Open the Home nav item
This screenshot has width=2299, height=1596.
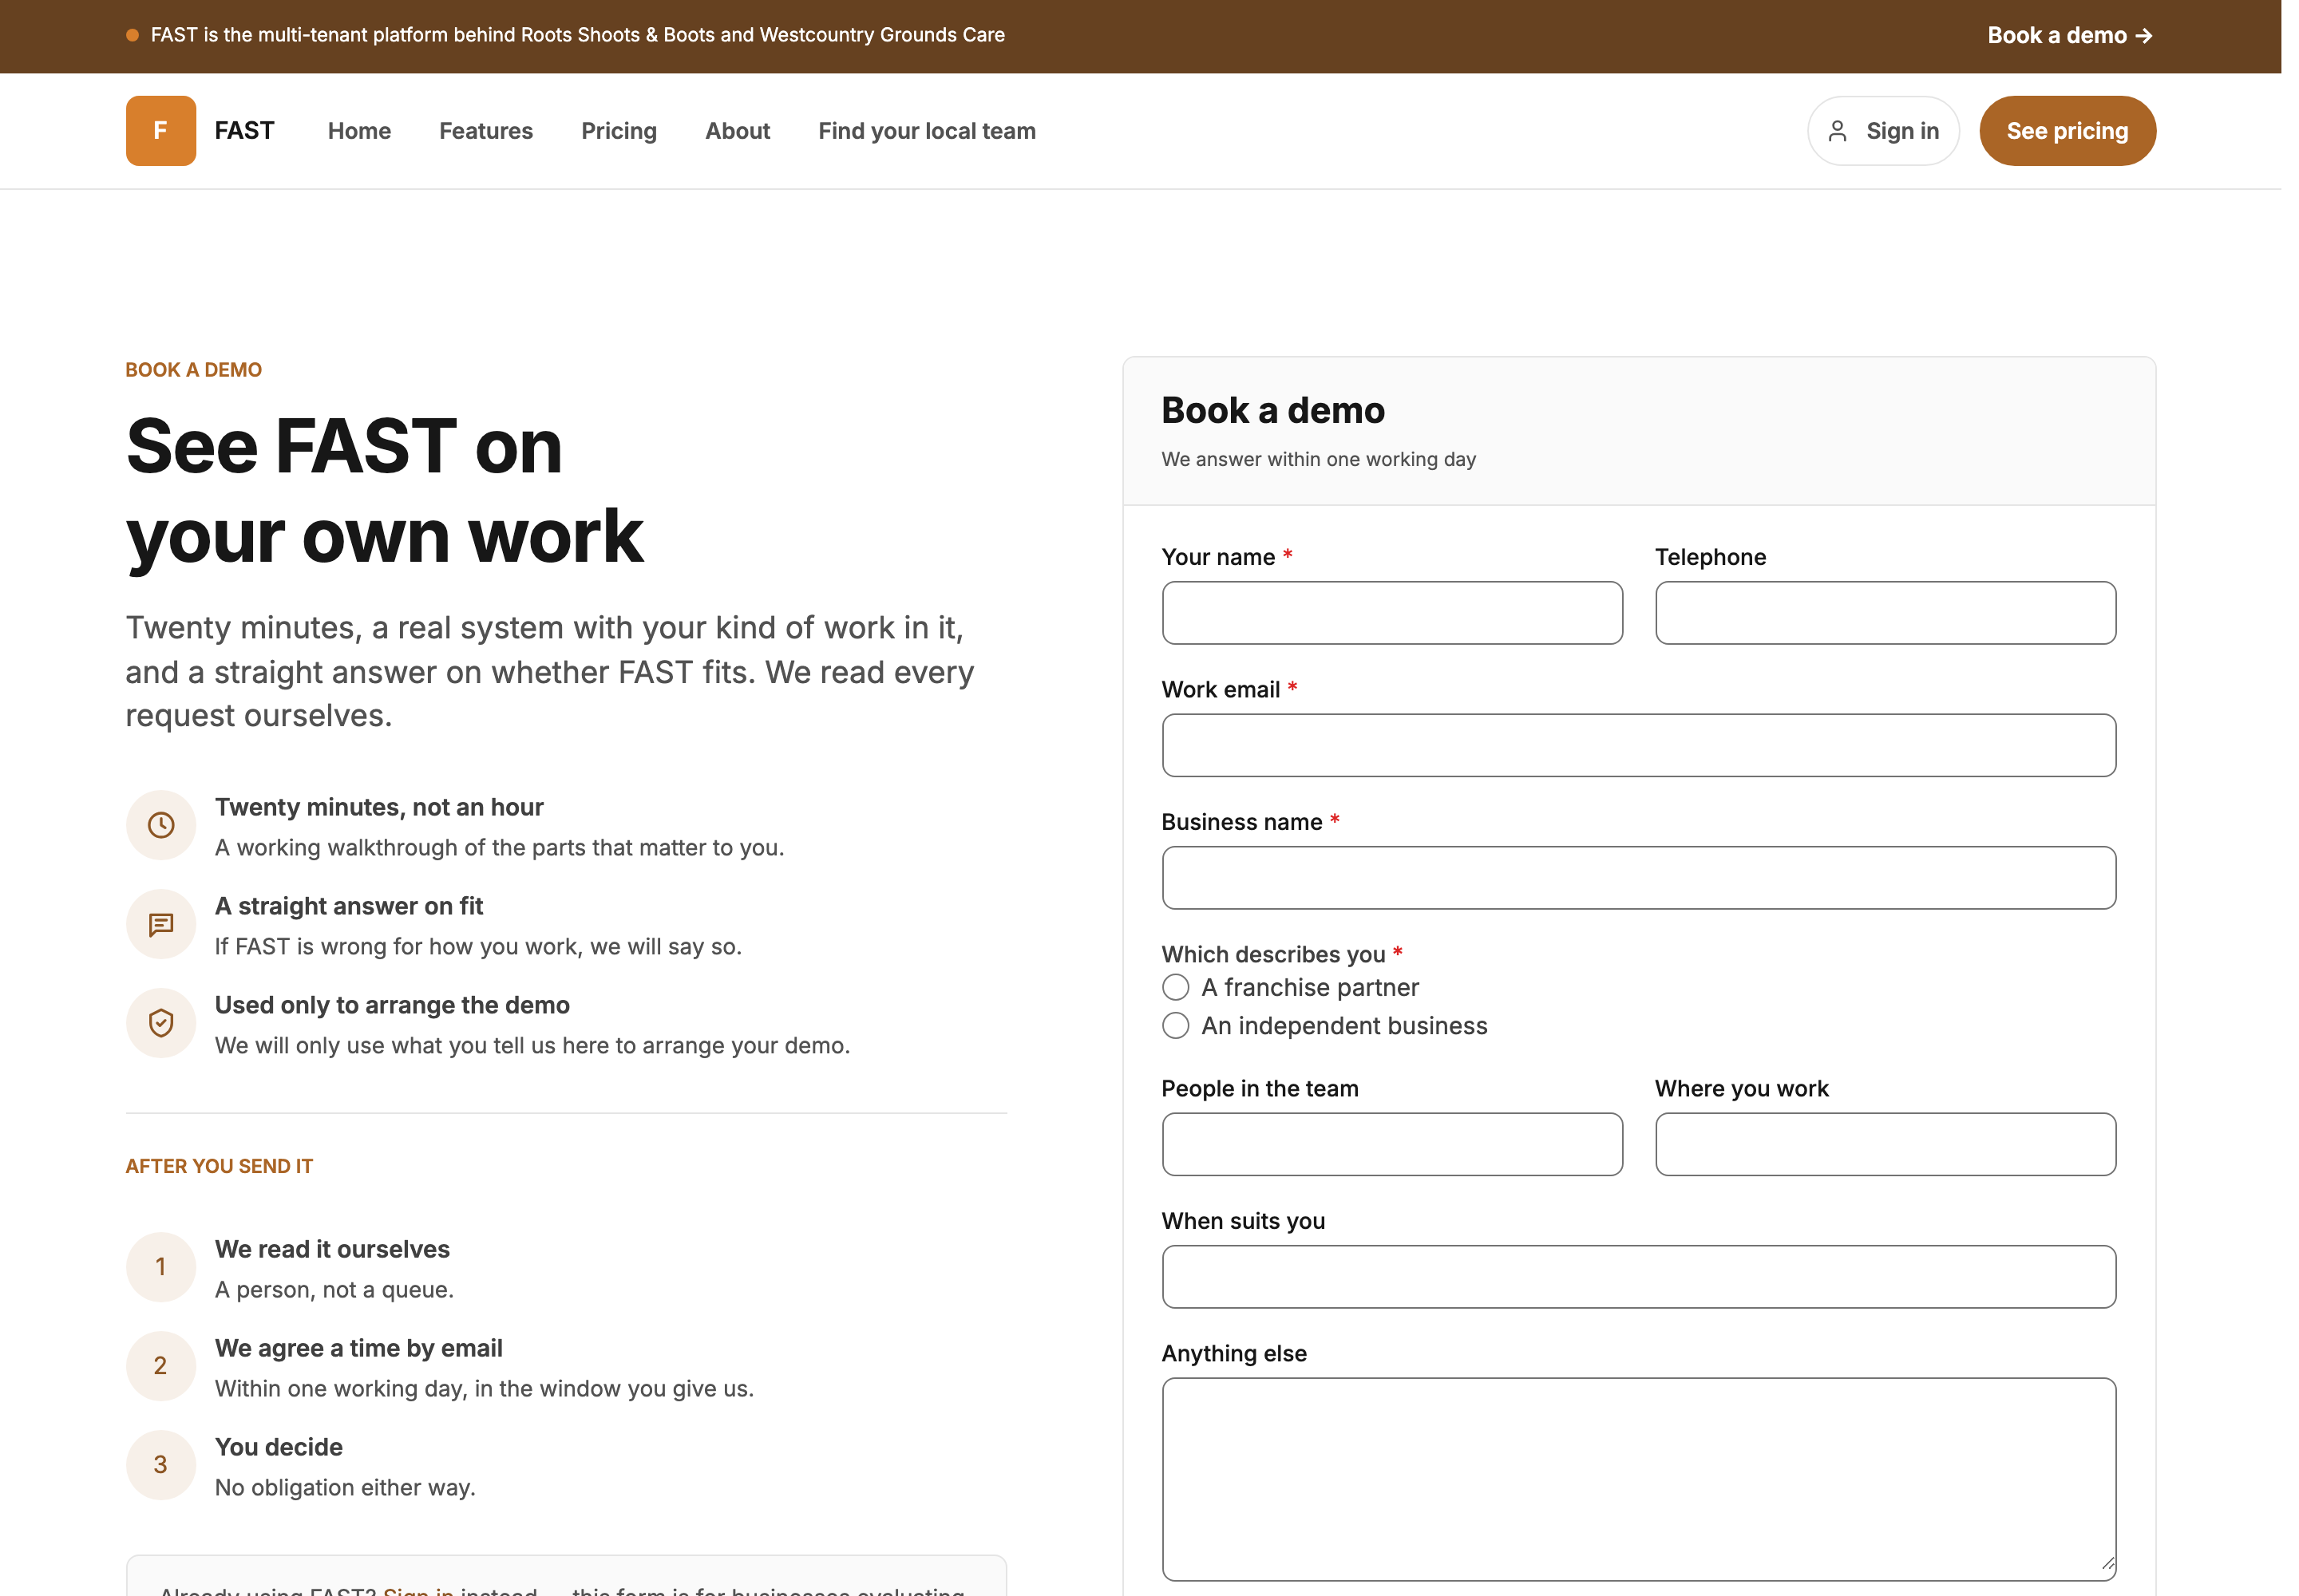point(359,131)
